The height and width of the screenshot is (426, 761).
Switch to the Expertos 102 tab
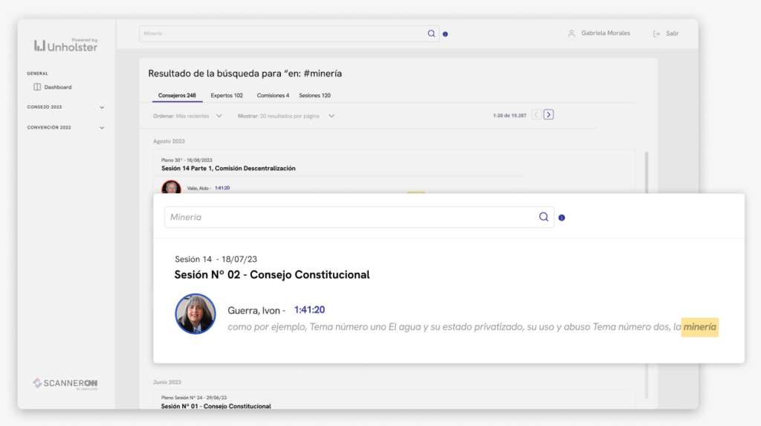tap(227, 95)
